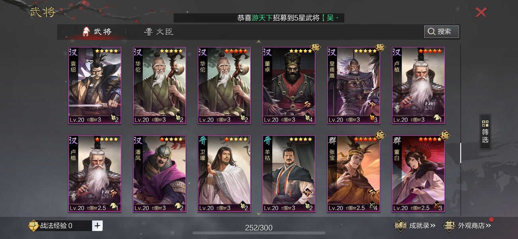
Task: Click the troop type icon on 袁绍's card
Action: click(113, 118)
